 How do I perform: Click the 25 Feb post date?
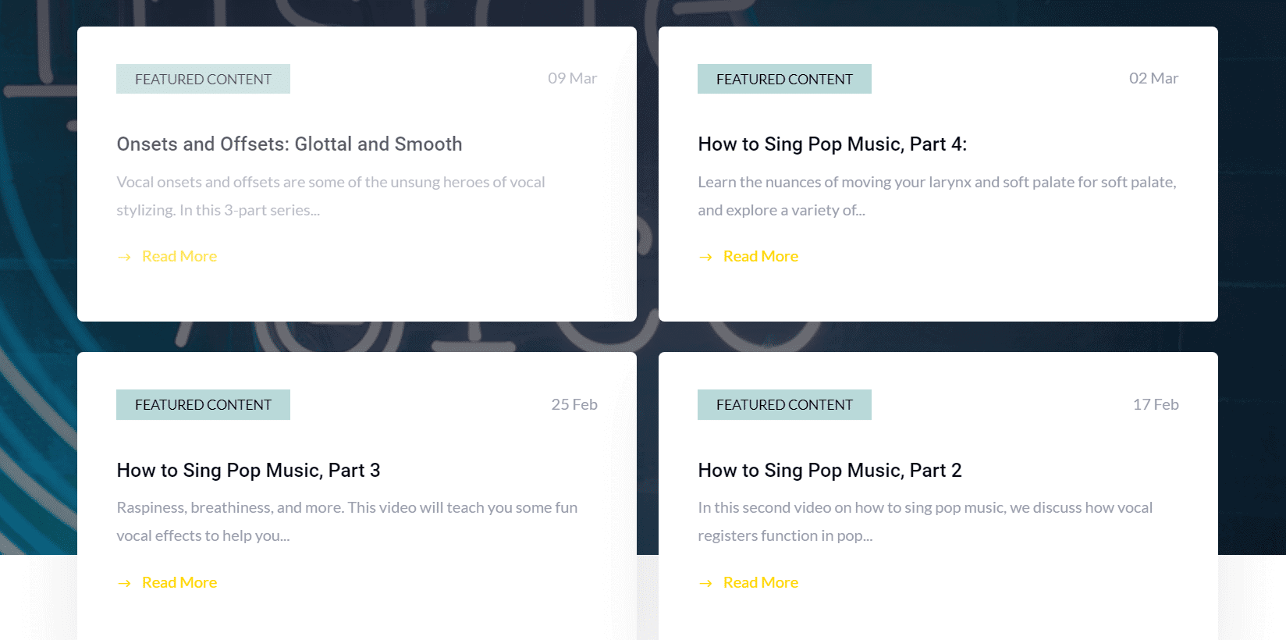(574, 404)
